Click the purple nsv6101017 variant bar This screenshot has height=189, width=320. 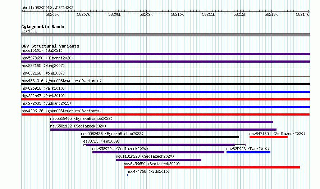[165, 54]
